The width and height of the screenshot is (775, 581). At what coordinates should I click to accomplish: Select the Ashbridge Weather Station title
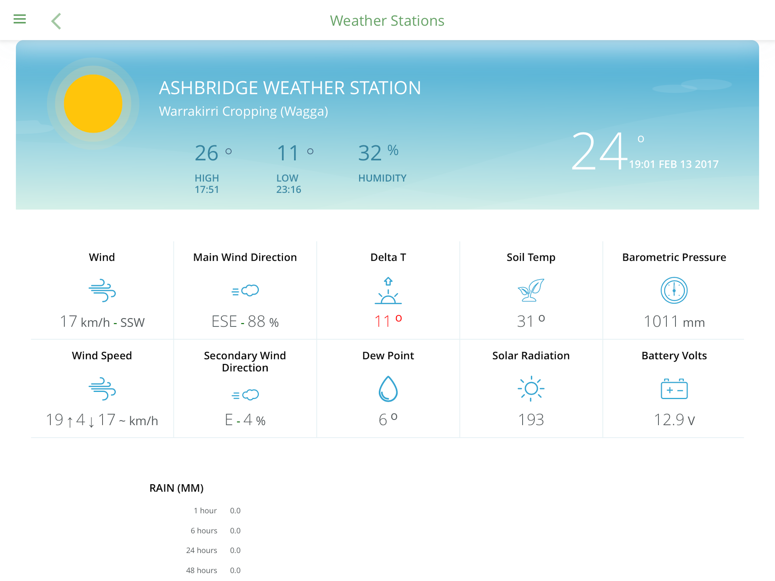pos(290,88)
